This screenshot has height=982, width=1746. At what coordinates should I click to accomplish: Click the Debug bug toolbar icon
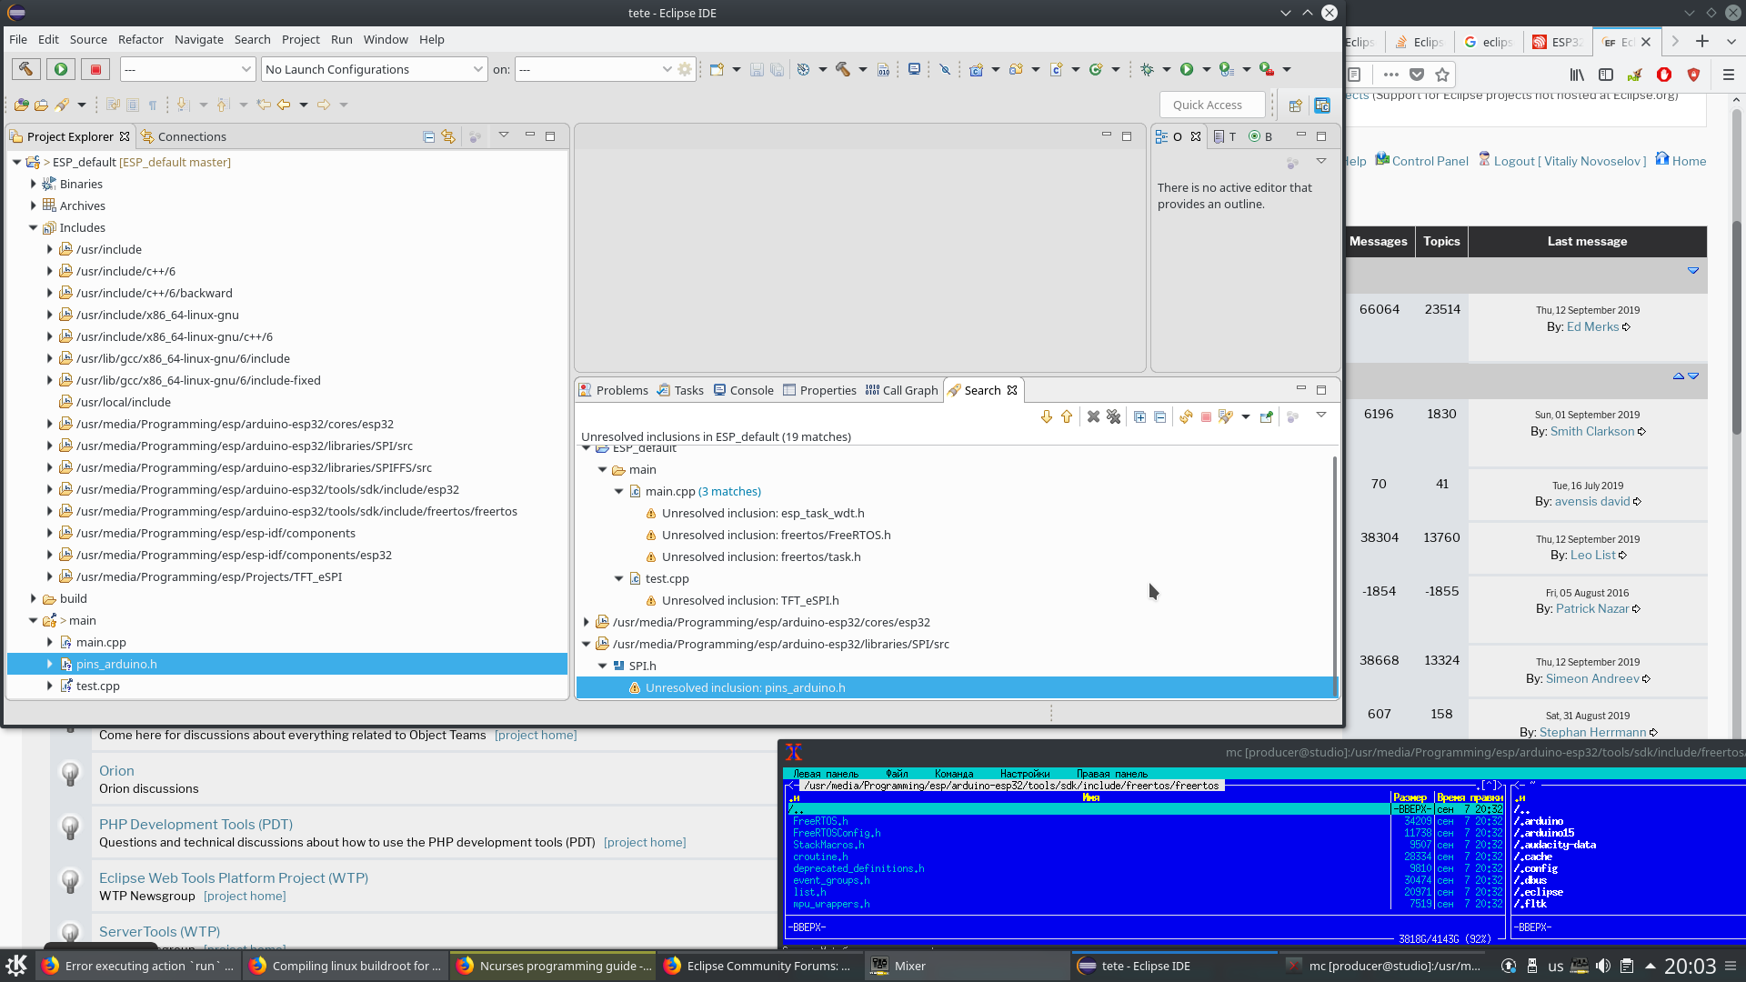pos(1147,69)
